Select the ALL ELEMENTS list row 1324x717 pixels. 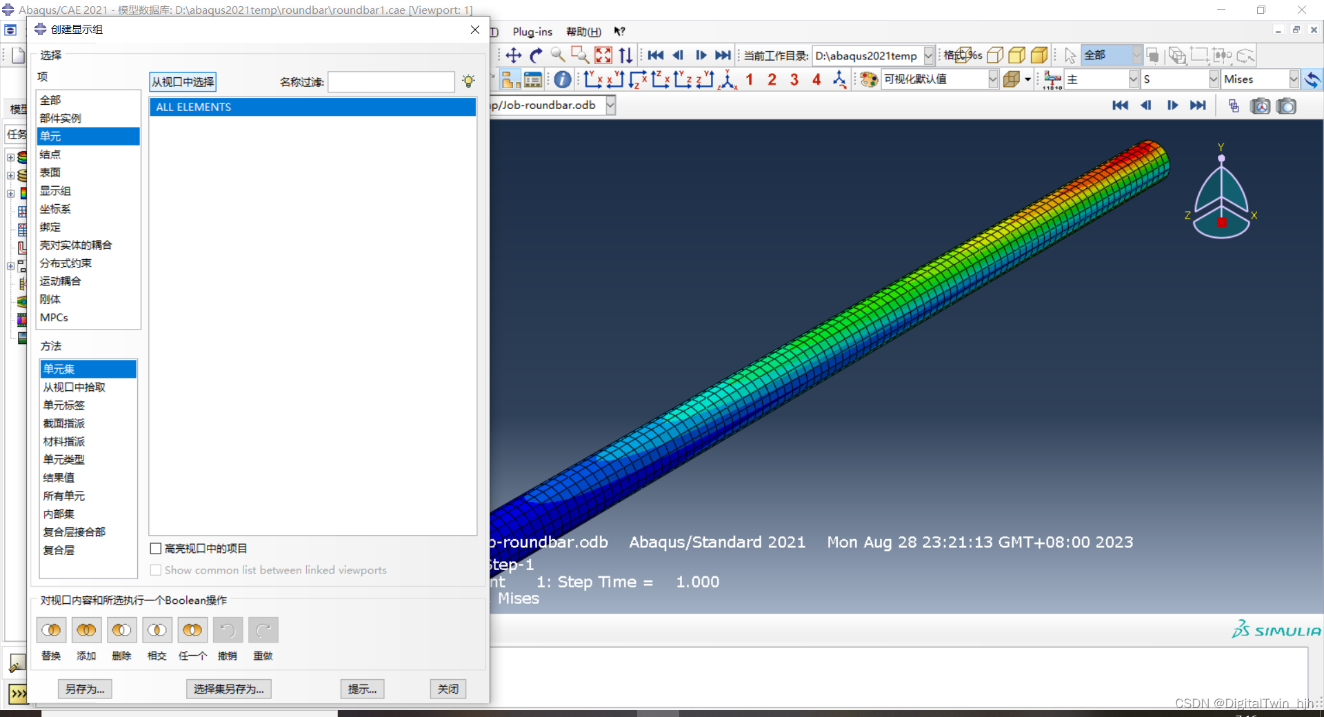[x=312, y=107]
